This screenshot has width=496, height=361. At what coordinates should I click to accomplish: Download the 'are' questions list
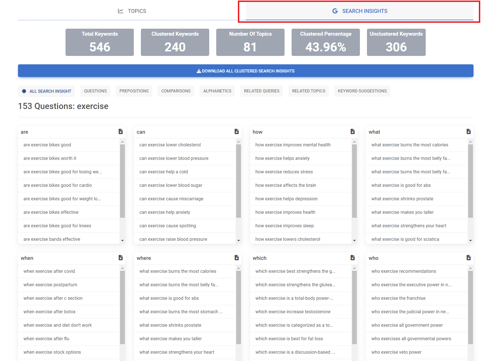click(x=121, y=131)
